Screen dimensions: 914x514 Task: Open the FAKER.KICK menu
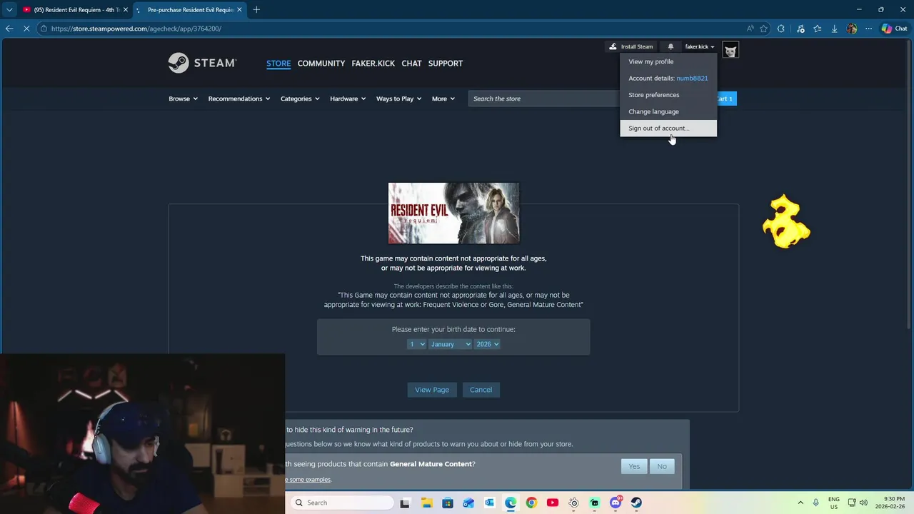tap(373, 63)
